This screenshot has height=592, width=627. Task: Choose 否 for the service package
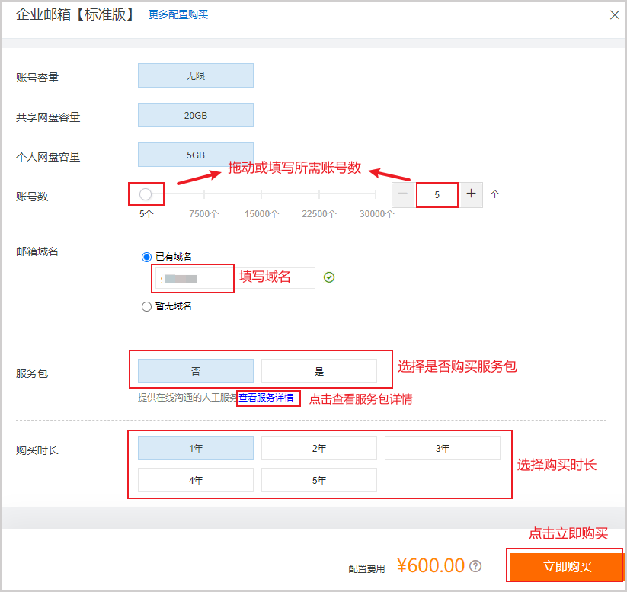[196, 371]
